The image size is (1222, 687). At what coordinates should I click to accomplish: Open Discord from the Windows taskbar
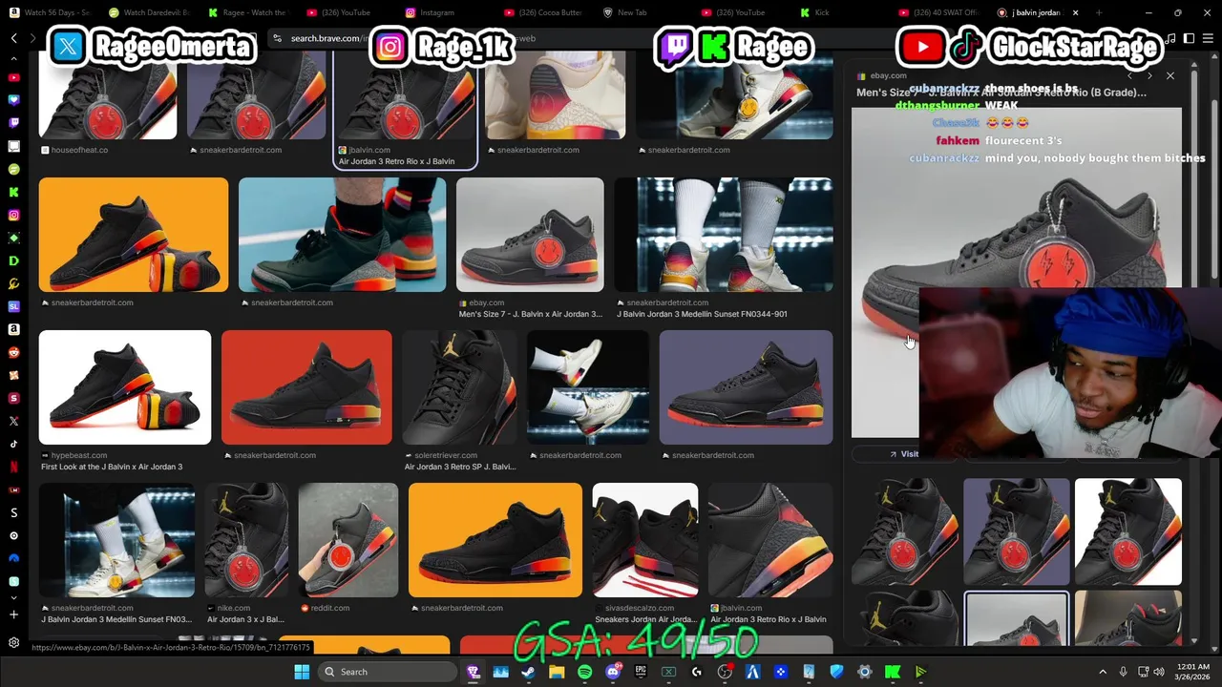tap(613, 672)
